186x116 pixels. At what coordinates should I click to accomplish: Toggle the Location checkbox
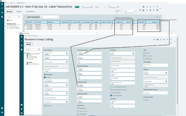45,77
